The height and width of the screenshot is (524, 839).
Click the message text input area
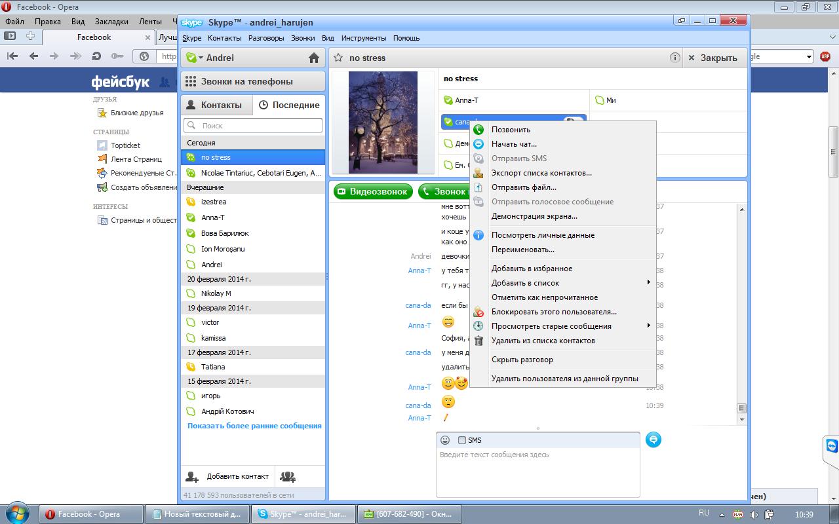click(538, 473)
